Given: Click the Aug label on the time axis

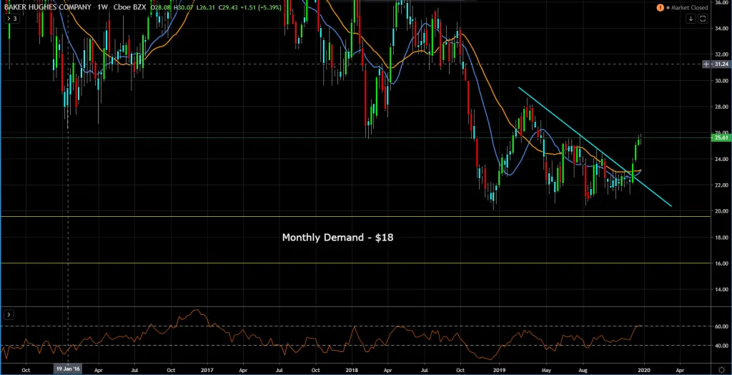Looking at the screenshot, I should point(583,369).
